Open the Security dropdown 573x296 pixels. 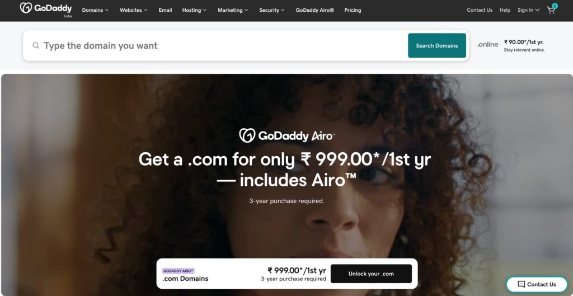(x=271, y=10)
